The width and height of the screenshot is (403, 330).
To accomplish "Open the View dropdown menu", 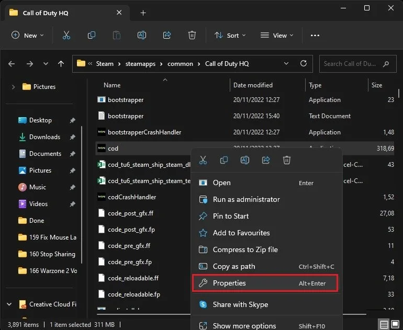I will click(276, 36).
